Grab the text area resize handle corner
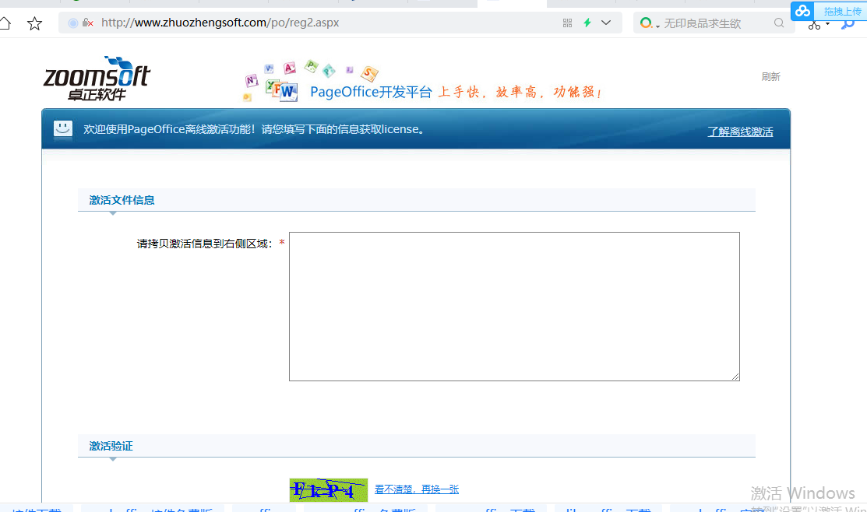The height and width of the screenshot is (512, 867). click(735, 376)
